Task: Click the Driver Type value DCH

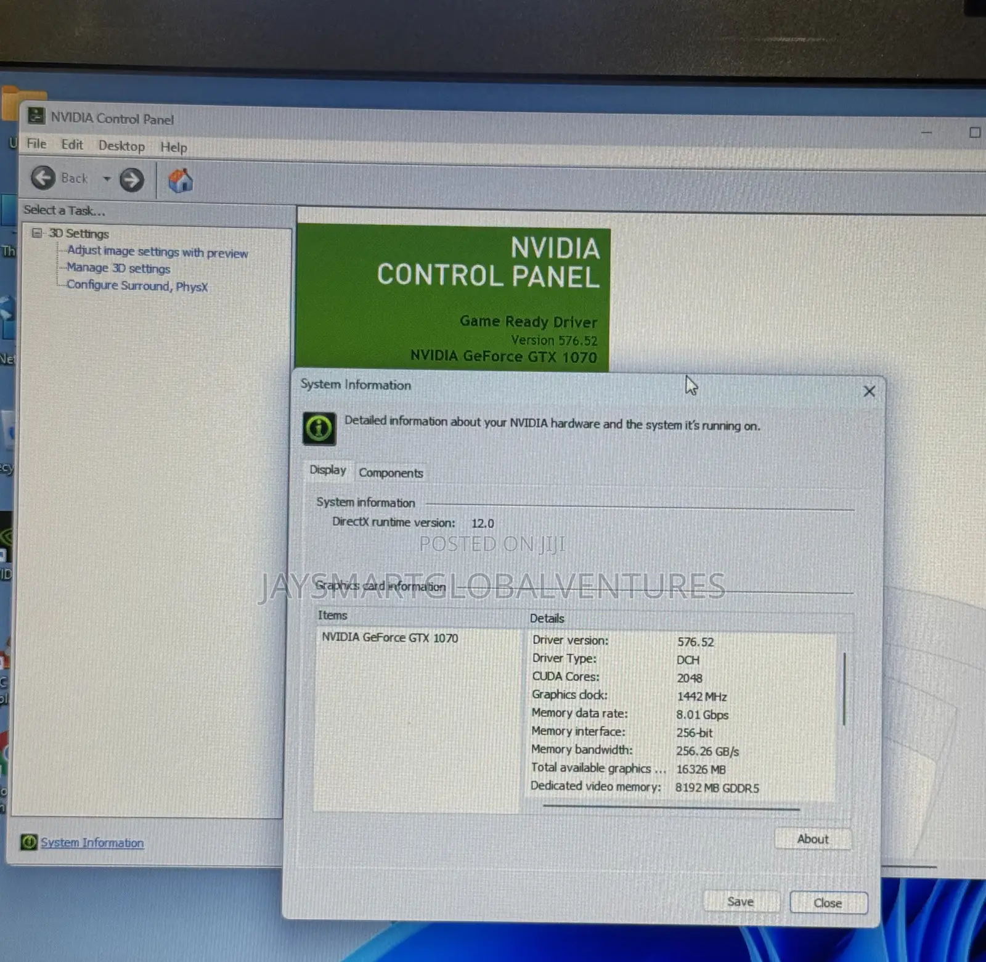Action: [688, 660]
